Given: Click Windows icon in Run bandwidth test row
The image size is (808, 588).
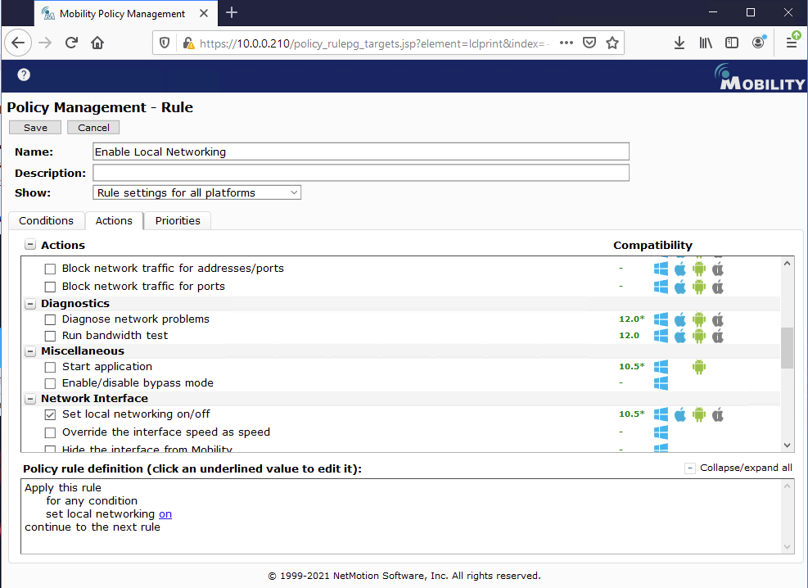Looking at the screenshot, I should pos(661,336).
